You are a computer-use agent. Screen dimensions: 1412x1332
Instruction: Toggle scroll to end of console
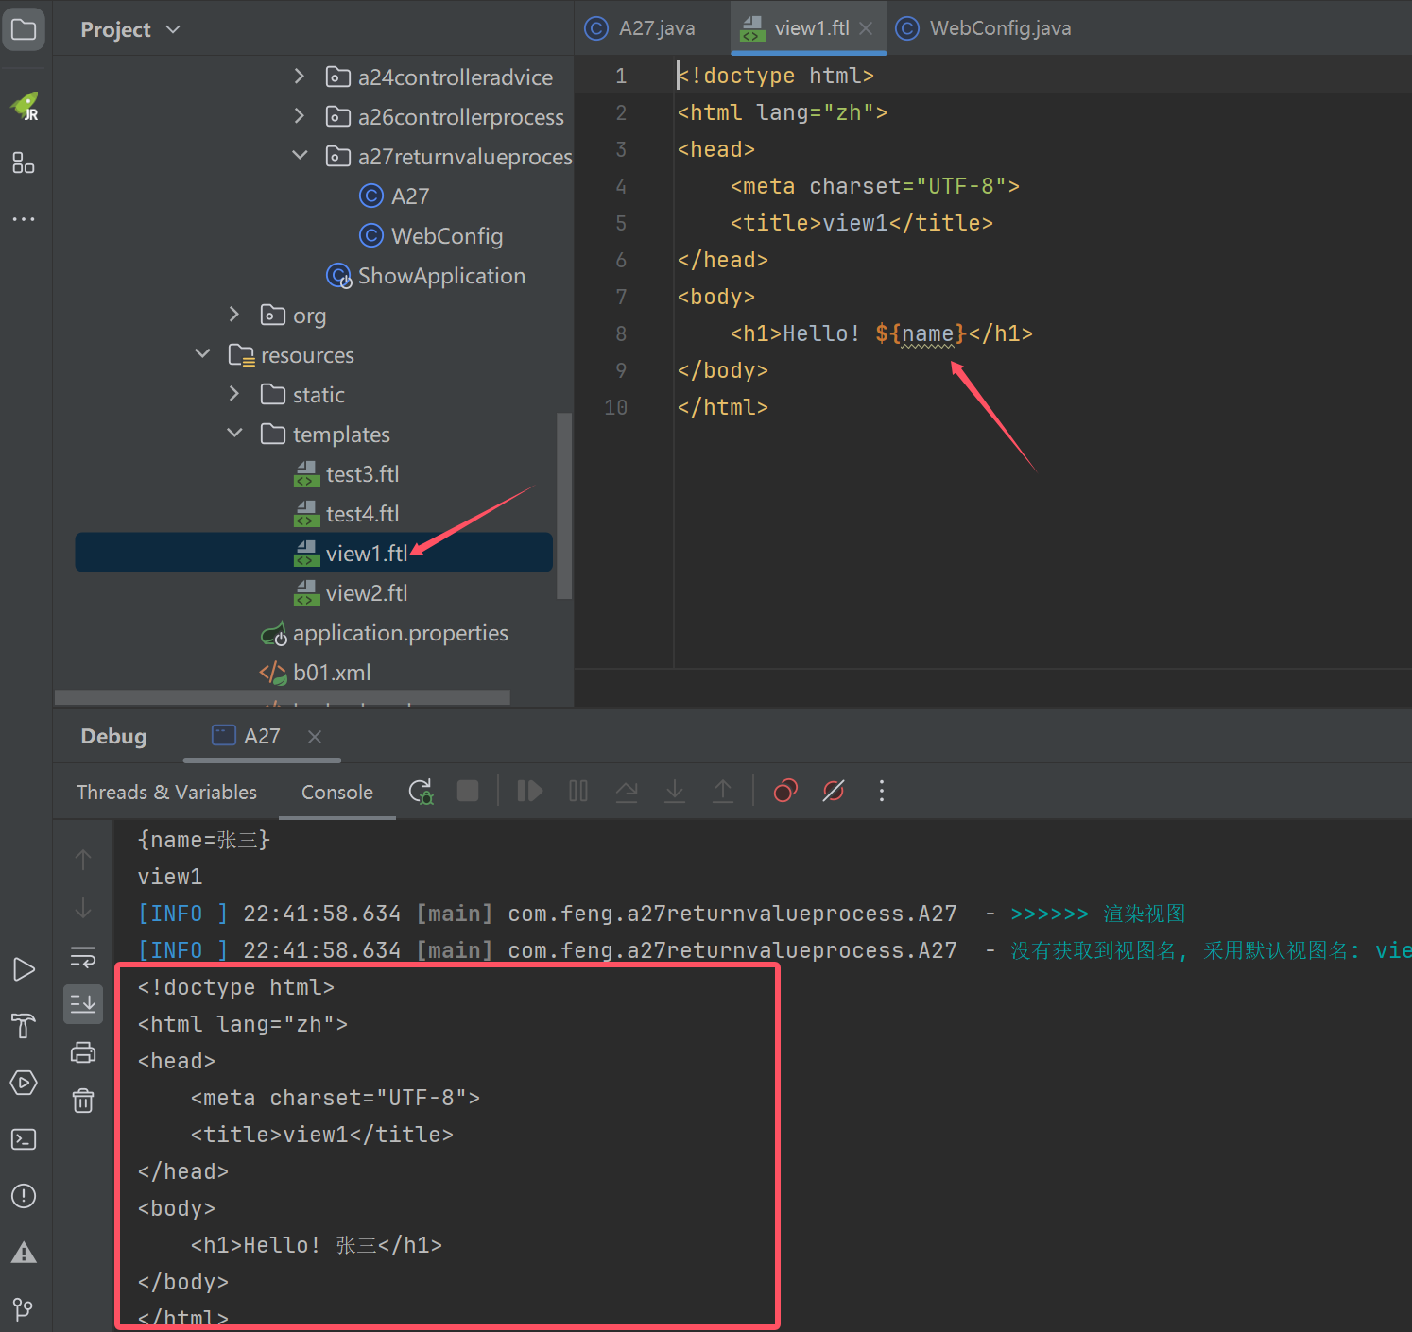coord(83,1004)
